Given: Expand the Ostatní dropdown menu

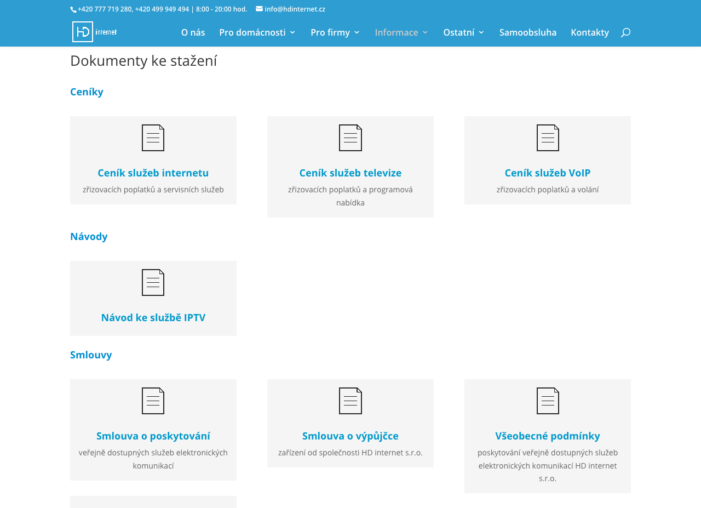Looking at the screenshot, I should tap(464, 32).
